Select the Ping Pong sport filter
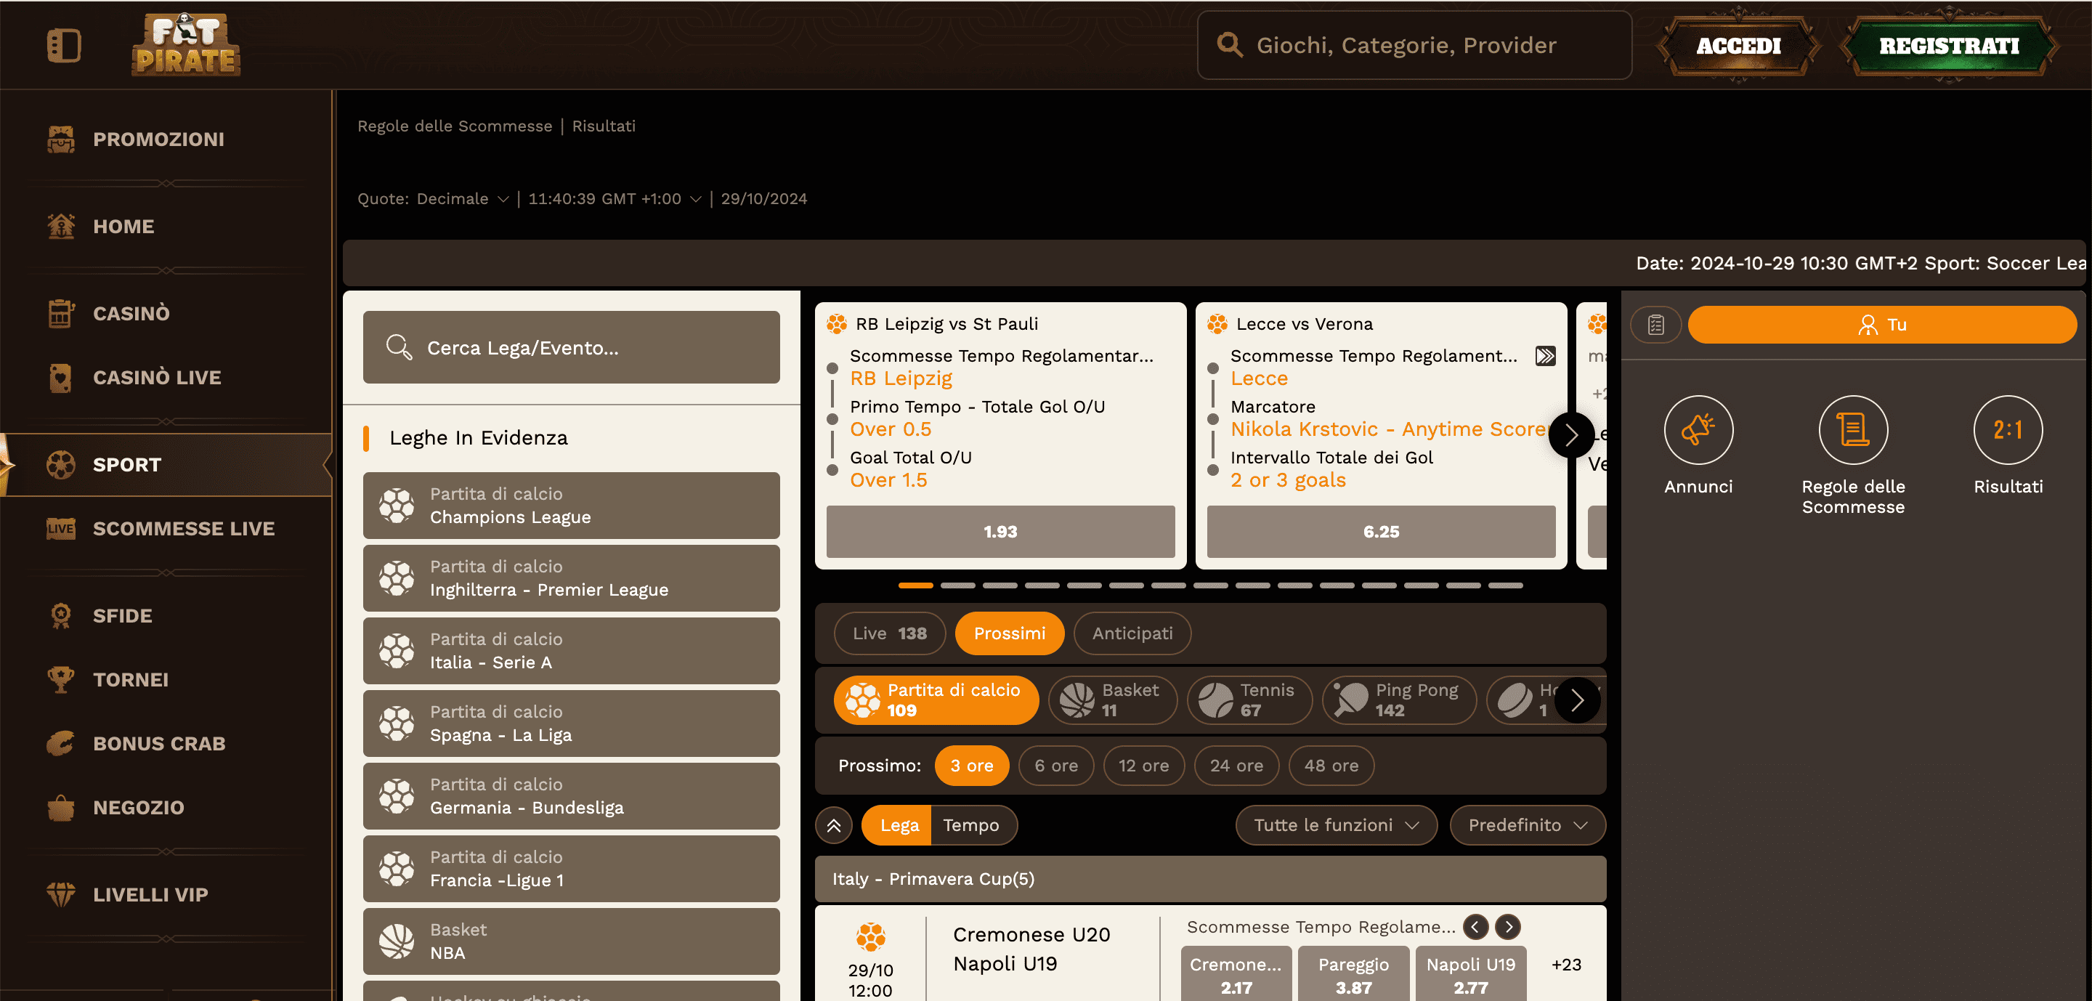 coord(1398,699)
